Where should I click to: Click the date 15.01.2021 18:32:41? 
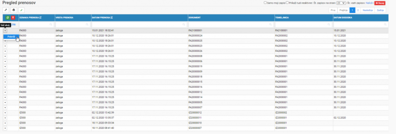[x=103, y=30]
